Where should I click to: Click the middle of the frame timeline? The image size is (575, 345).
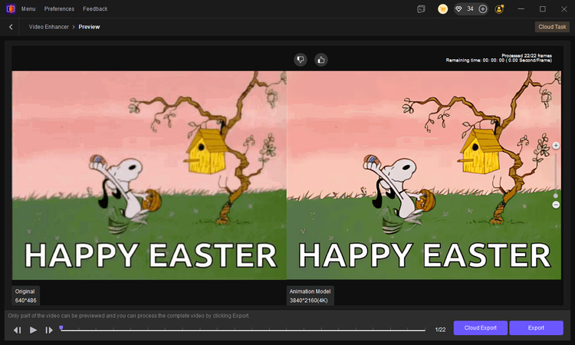243,330
